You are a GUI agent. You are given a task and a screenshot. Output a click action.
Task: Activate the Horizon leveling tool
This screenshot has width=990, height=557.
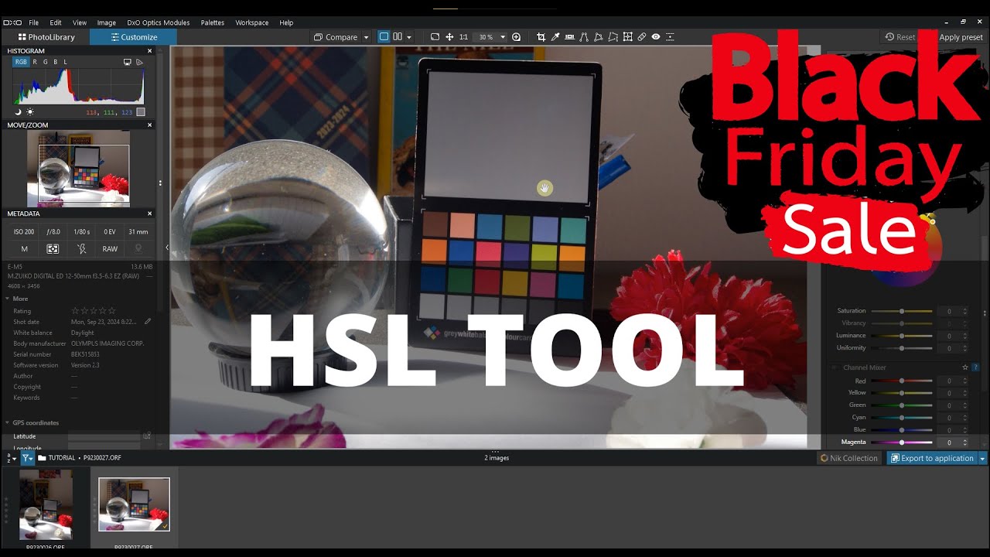569,37
